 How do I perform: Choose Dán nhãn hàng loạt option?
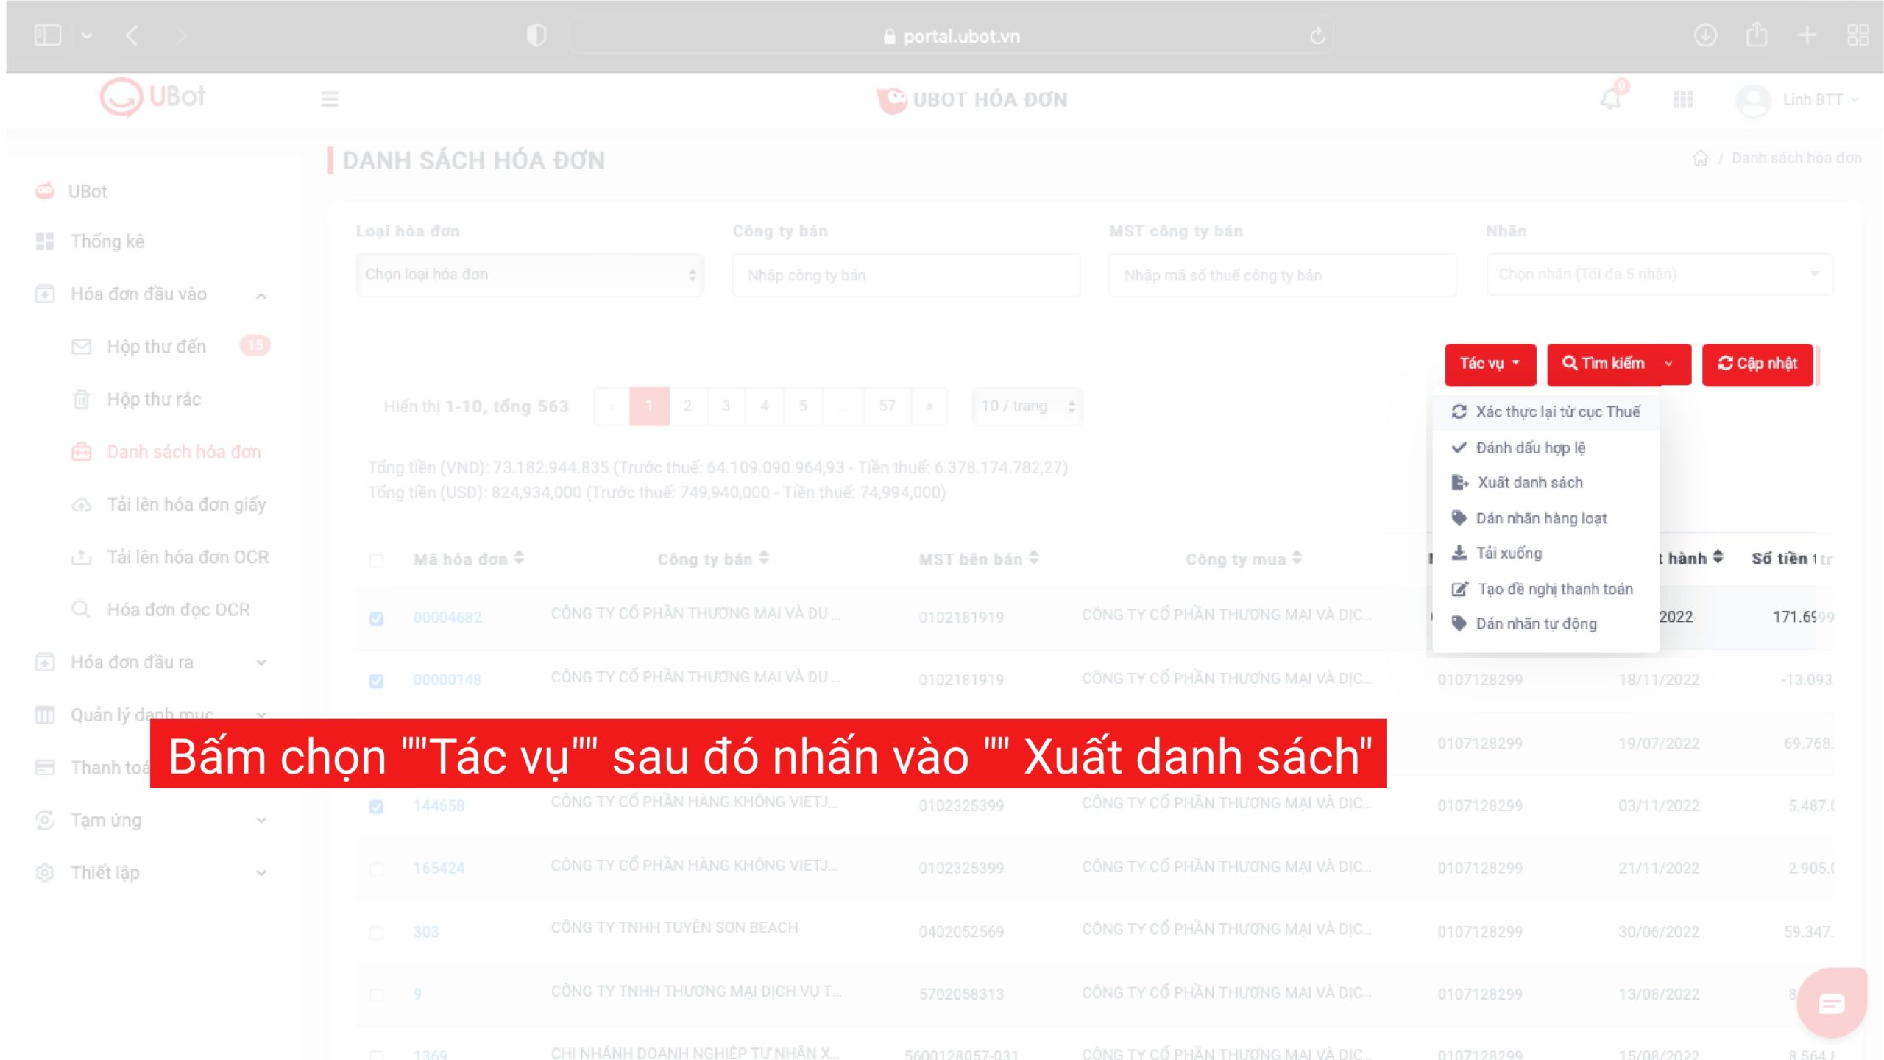(1541, 518)
